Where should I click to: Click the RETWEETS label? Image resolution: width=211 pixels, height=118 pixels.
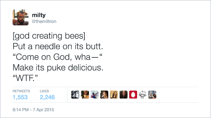click(x=21, y=91)
